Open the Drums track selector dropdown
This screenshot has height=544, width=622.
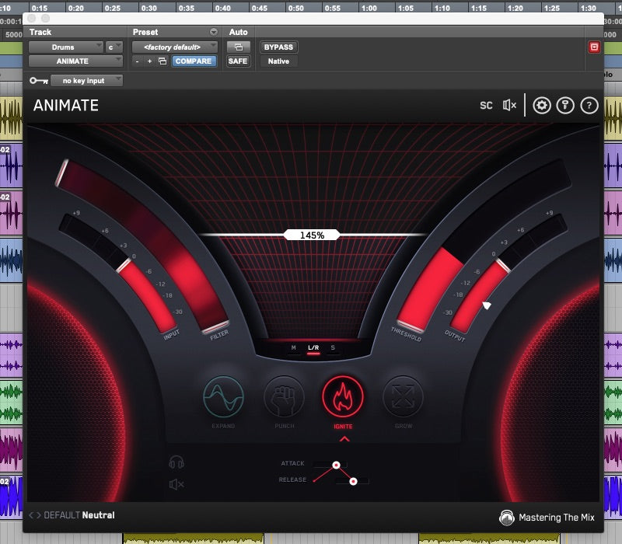pyautogui.click(x=65, y=47)
